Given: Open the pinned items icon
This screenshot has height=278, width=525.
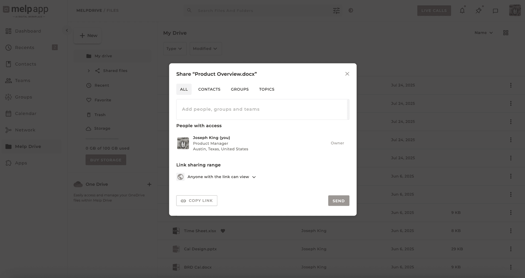Looking at the screenshot, I should click(479, 11).
